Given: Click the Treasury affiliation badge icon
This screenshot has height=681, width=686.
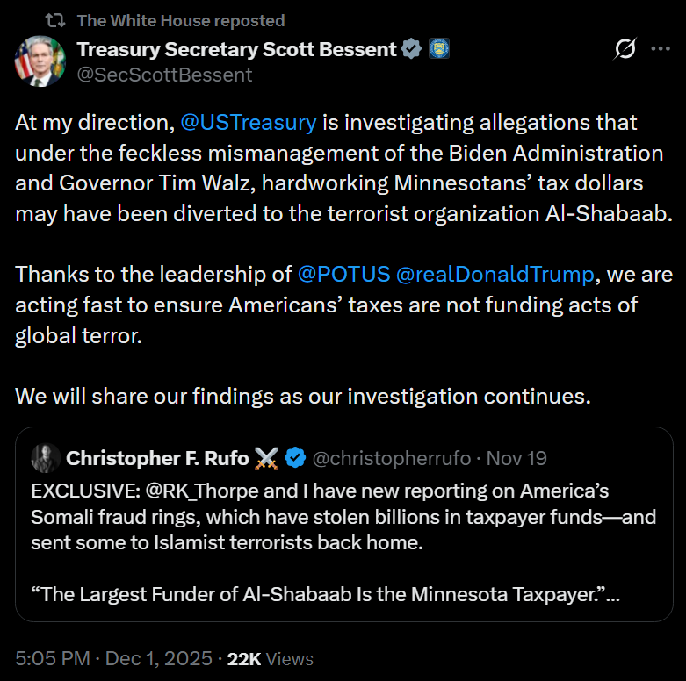Looking at the screenshot, I should pyautogui.click(x=438, y=49).
